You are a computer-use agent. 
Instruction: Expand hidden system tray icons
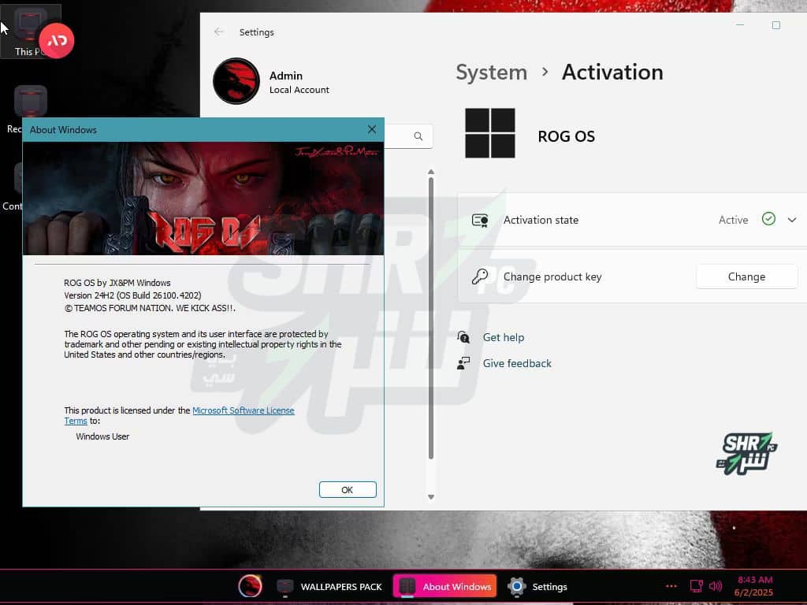tap(671, 586)
